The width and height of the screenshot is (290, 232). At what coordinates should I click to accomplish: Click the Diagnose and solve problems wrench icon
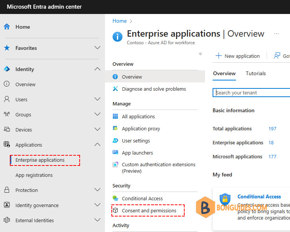tap(115, 89)
